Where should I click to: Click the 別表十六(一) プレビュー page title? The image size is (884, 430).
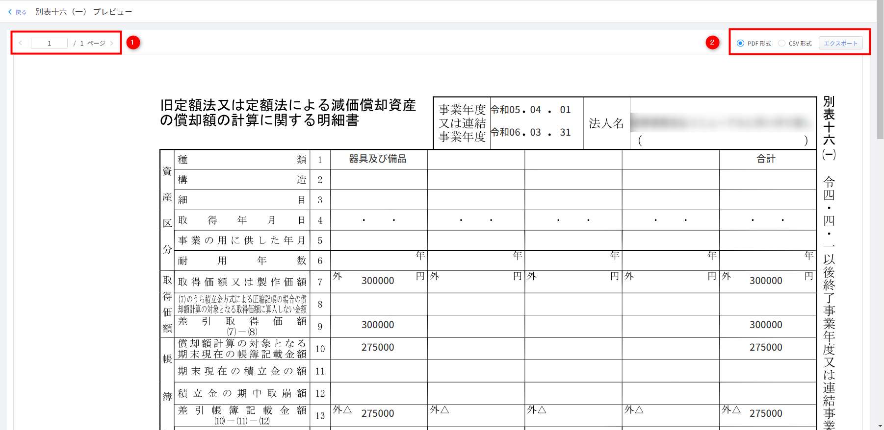click(83, 12)
